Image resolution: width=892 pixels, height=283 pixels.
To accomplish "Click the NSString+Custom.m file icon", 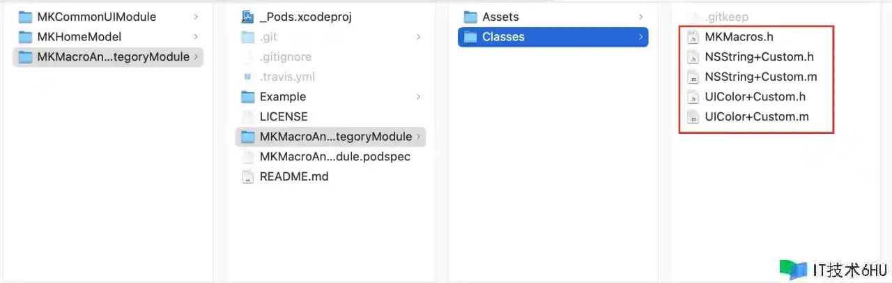I will 693,77.
